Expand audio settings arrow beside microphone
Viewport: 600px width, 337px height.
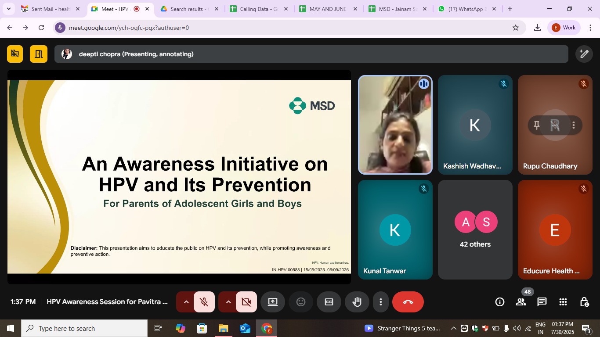pos(186,302)
